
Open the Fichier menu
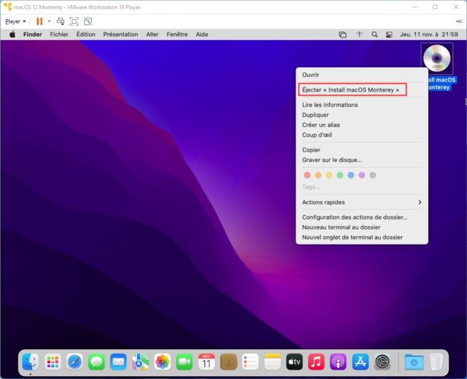pyautogui.click(x=59, y=34)
